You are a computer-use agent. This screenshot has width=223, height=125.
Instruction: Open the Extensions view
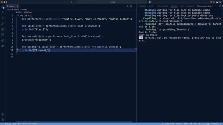[3, 29]
